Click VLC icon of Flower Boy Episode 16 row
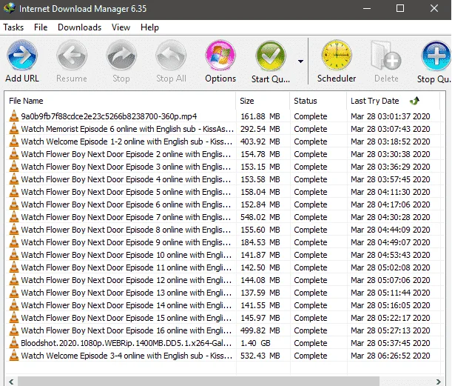Screen dimensions: 452x386 point(13,330)
